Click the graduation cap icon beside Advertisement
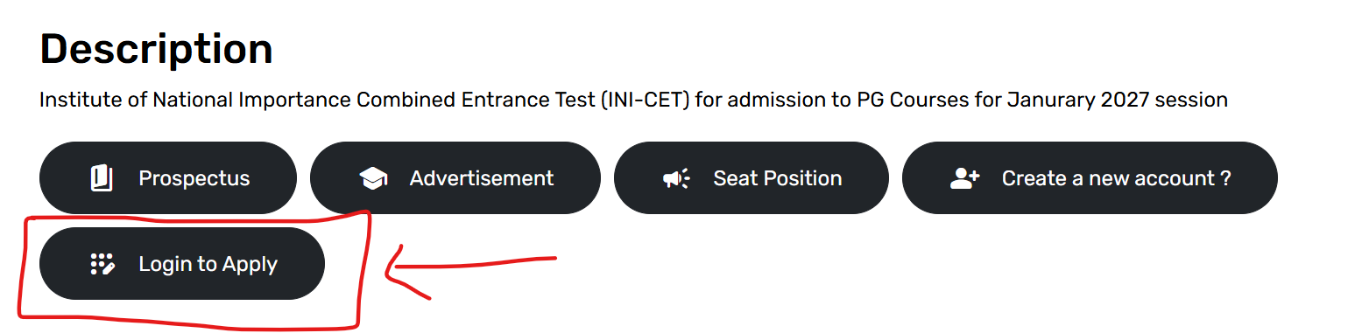Image resolution: width=1362 pixels, height=333 pixels. (373, 178)
